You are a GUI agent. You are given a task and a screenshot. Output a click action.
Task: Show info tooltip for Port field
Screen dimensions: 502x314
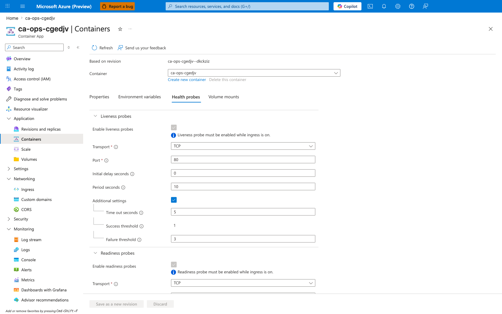click(106, 160)
